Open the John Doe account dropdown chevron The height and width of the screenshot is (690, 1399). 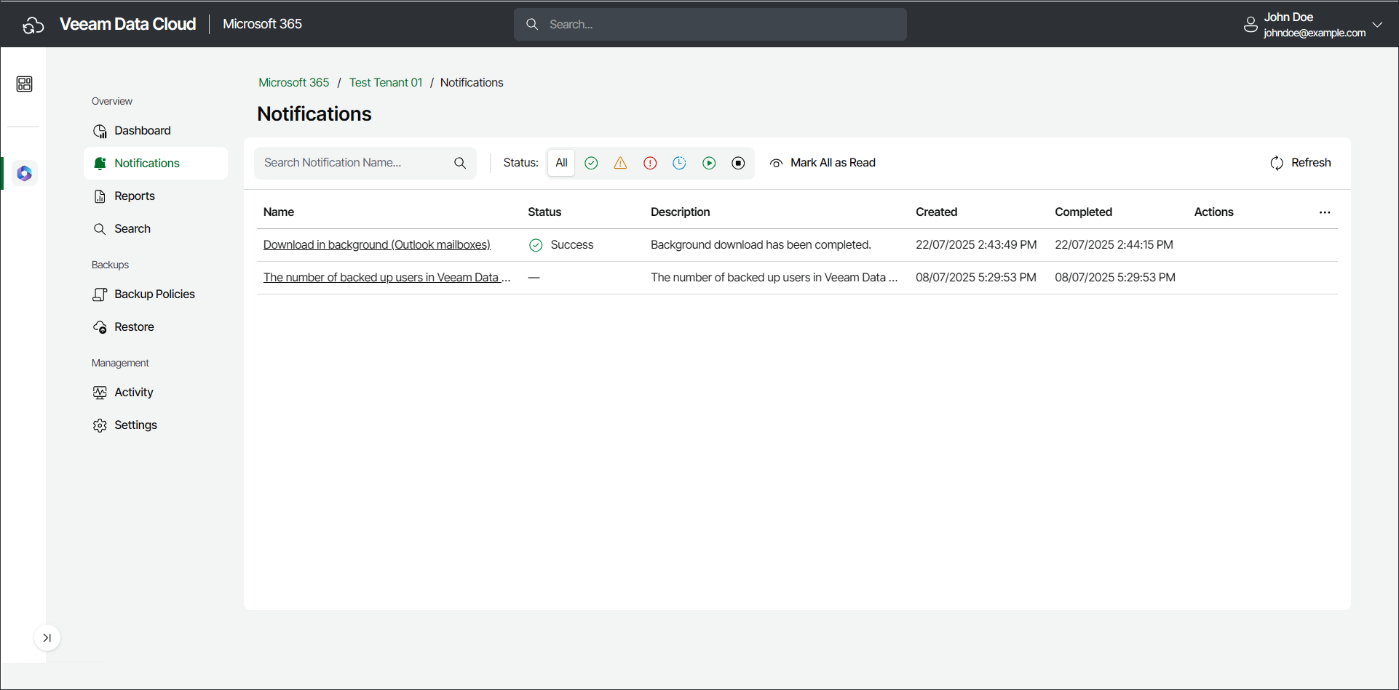click(x=1377, y=25)
